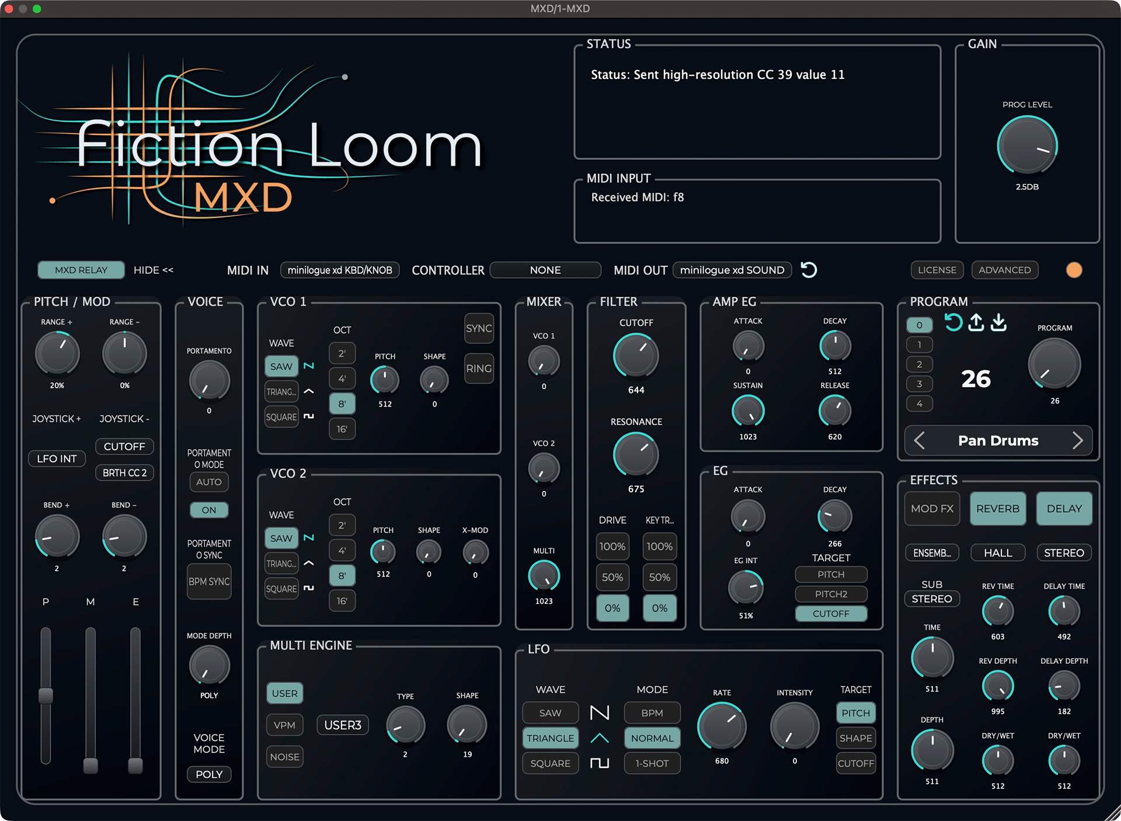Click the orange status indicator dot

coord(1074,270)
